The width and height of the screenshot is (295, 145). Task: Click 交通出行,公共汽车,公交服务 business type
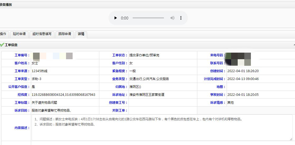pyautogui.click(x=149, y=79)
